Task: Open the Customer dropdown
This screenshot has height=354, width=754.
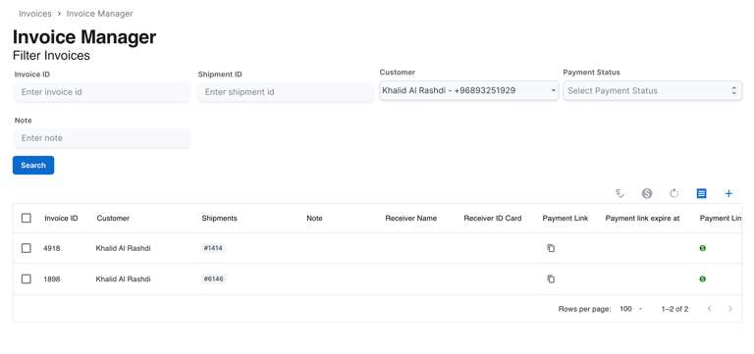Action: (x=469, y=90)
